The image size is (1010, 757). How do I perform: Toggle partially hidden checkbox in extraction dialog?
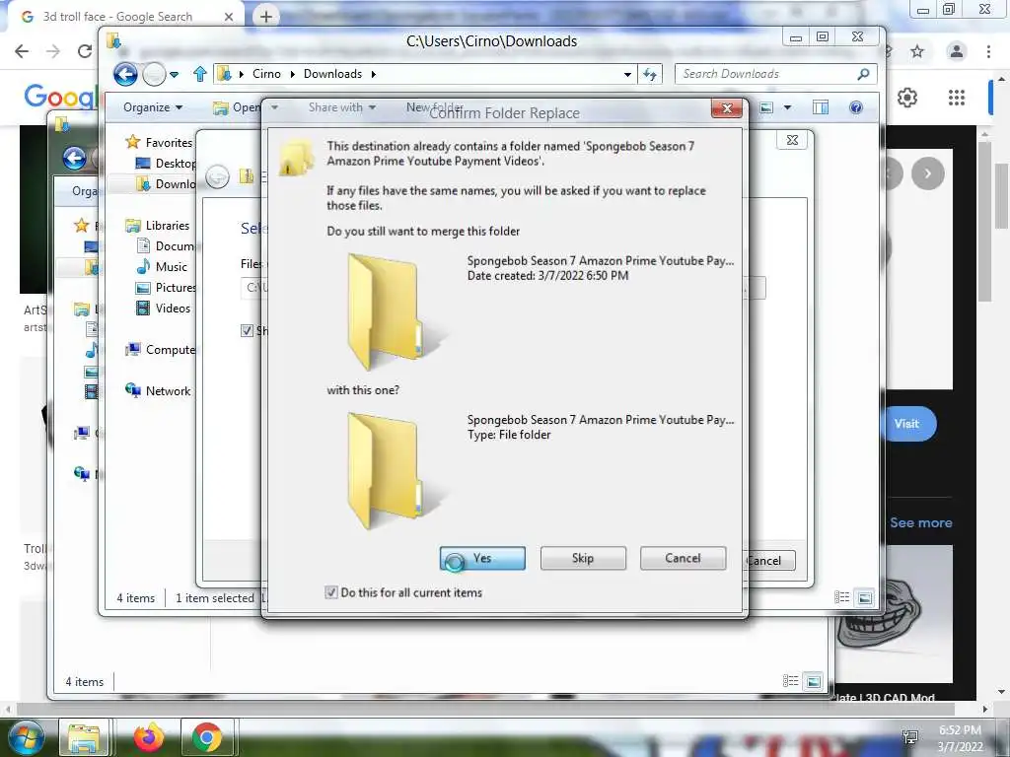[x=247, y=331]
